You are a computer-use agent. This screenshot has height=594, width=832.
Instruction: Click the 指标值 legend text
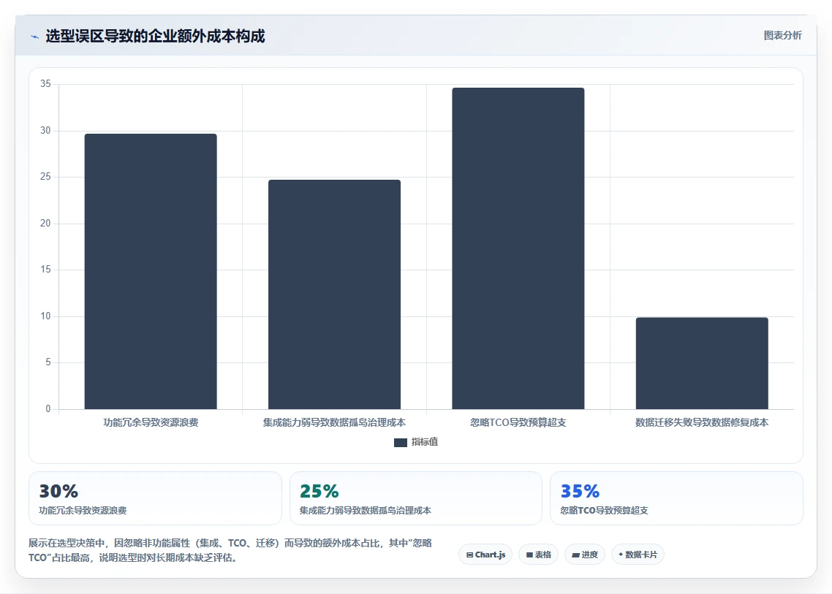425,442
